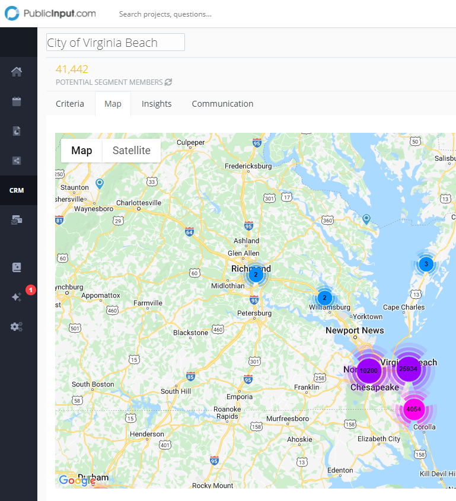Open the calendar icon in sidebar
456x501 pixels.
pos(17,101)
